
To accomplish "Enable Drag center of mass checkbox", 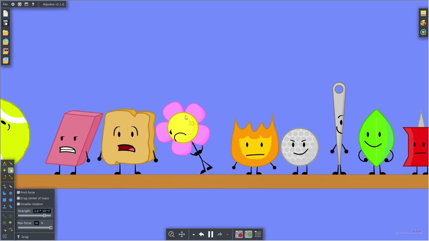I will click(18, 198).
